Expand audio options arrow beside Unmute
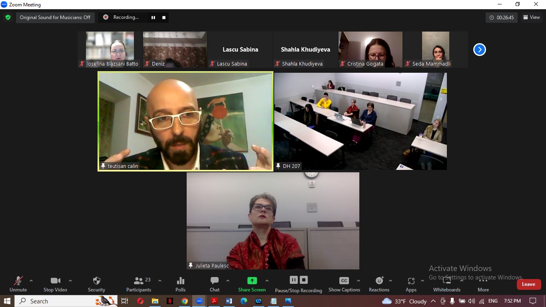 coord(31,281)
